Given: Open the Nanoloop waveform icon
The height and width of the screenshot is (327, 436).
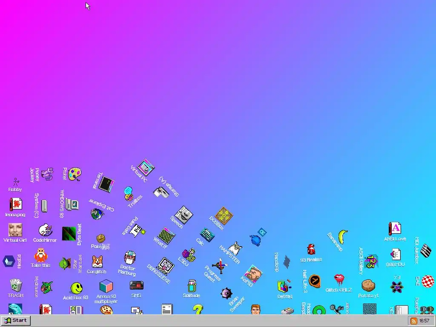Looking at the screenshot, I should coord(287,262).
